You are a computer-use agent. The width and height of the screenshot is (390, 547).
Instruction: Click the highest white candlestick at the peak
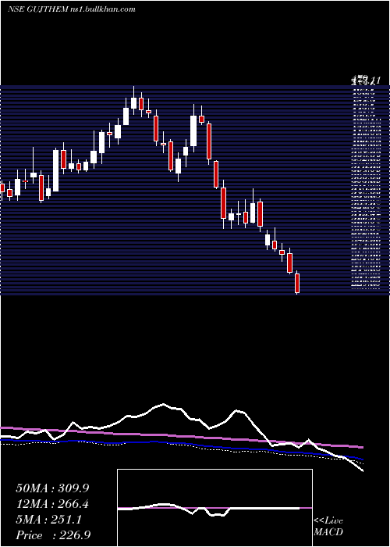coord(133,101)
